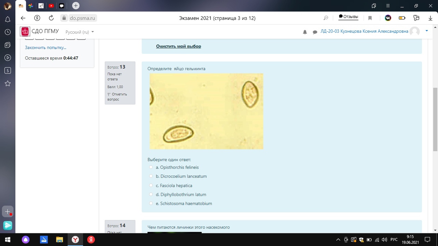Click the РУС language indicator
438x246 pixels.
tap(394, 240)
